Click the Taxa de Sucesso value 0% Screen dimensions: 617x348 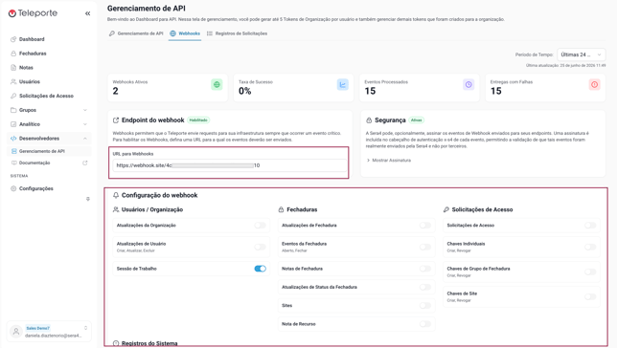coord(244,91)
